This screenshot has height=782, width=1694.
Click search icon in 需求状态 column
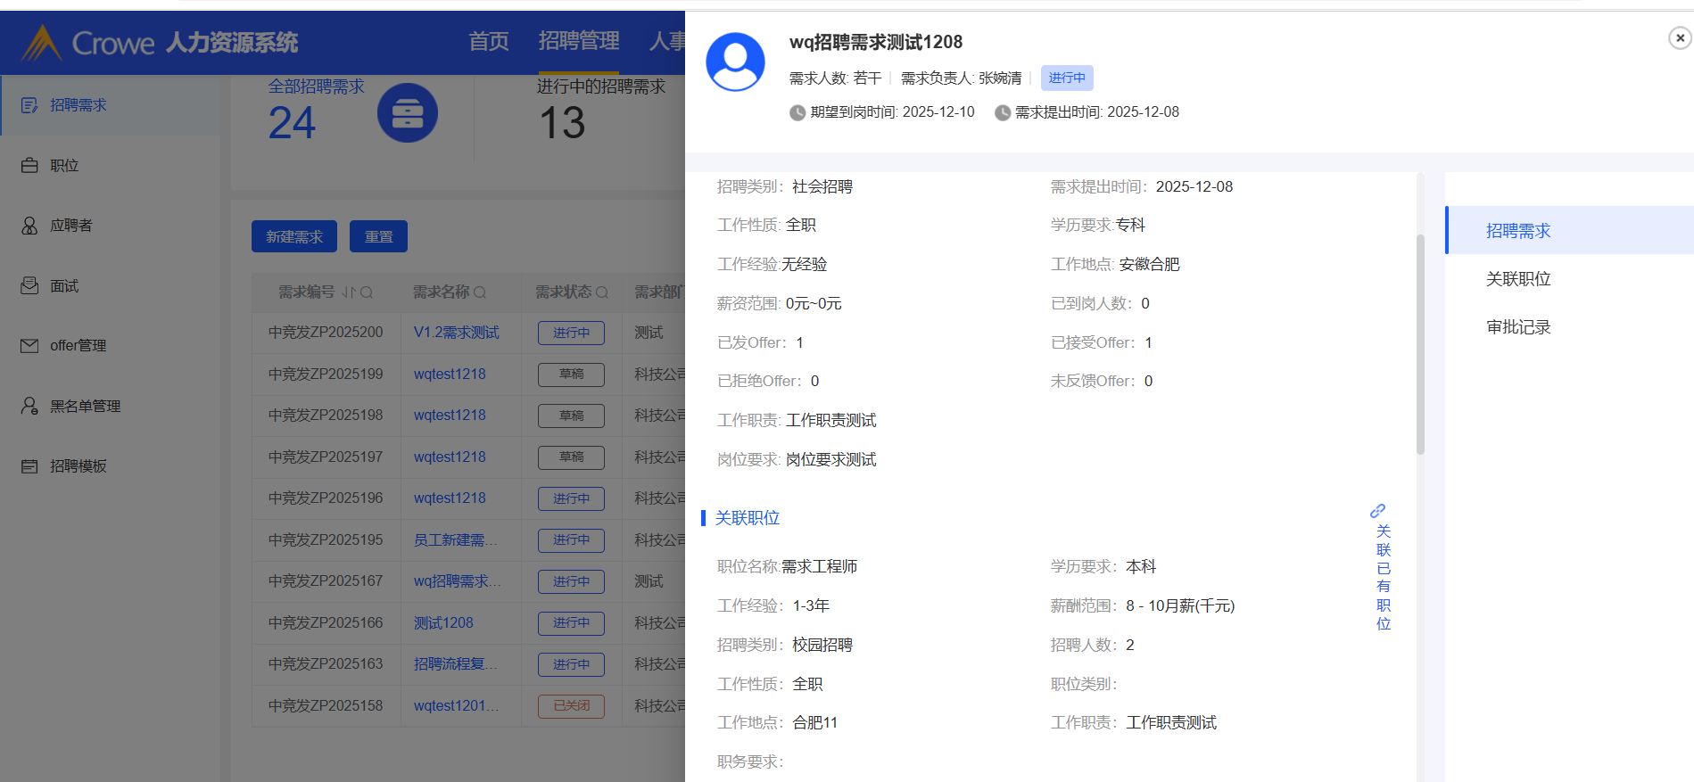pyautogui.click(x=602, y=292)
